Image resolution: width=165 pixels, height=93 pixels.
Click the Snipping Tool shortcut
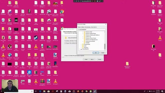10,13
